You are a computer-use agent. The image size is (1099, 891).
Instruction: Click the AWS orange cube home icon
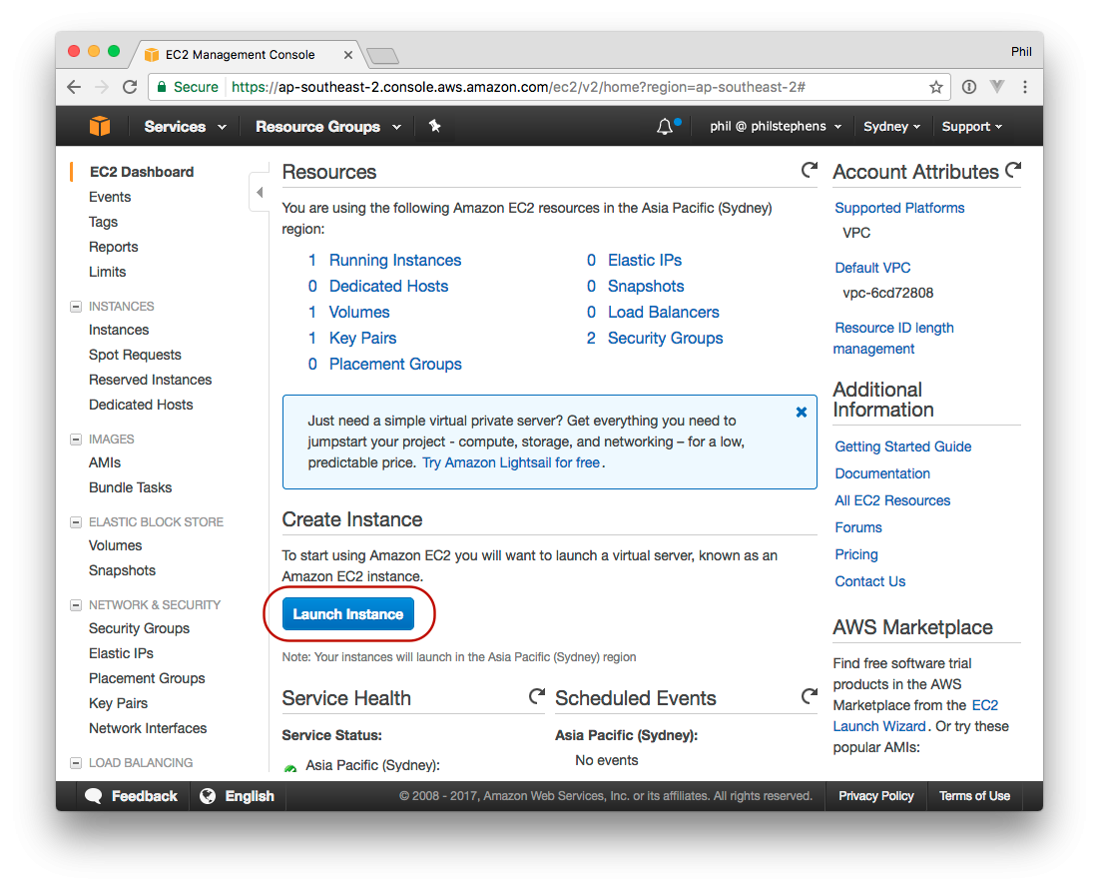[99, 127]
